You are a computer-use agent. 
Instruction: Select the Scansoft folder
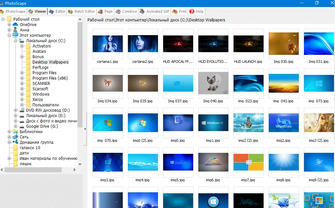40,89
